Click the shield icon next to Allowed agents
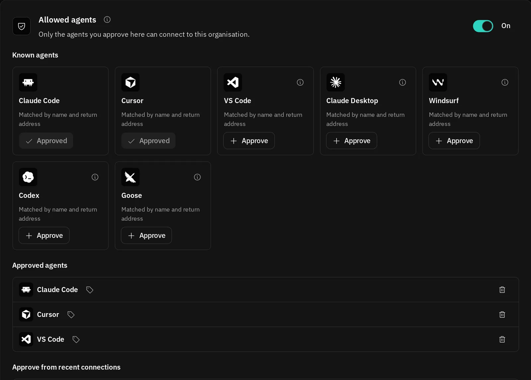Image resolution: width=531 pixels, height=380 pixels. (22, 26)
